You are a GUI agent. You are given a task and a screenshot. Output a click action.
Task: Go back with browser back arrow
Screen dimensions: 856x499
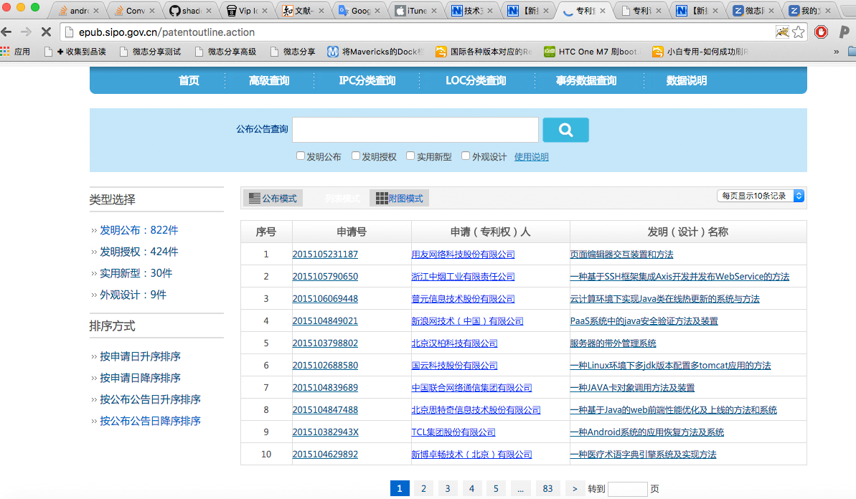click(6, 32)
